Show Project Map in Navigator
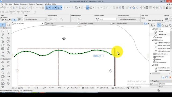The height and width of the screenshot is (97, 172). click(159, 25)
